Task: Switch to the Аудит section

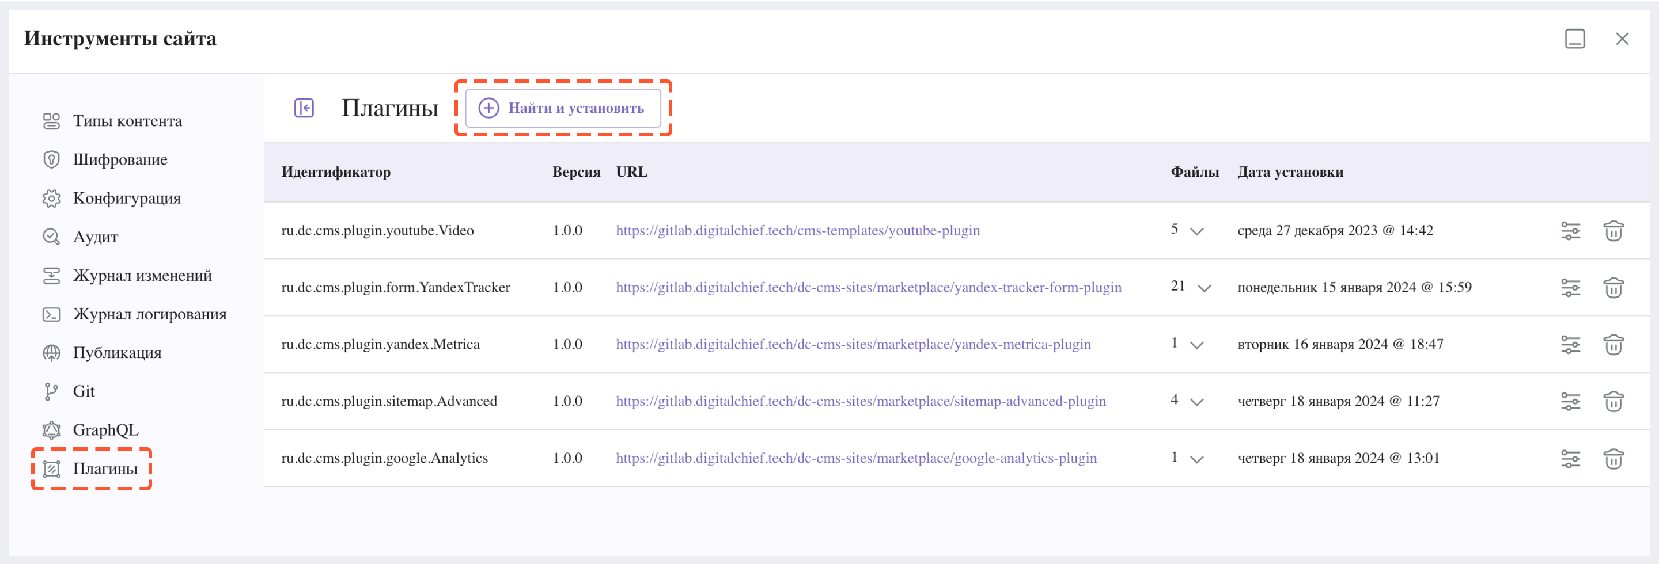Action: (95, 237)
